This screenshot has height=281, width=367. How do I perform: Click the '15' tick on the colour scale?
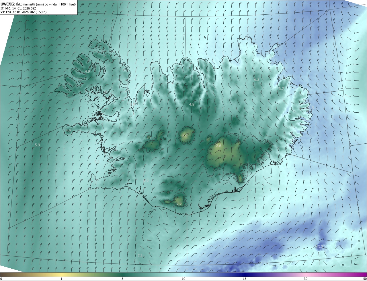coord(245,279)
